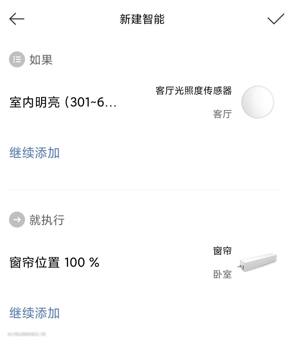Tap the back arrow icon
This screenshot has height=344, width=294.
17,19
